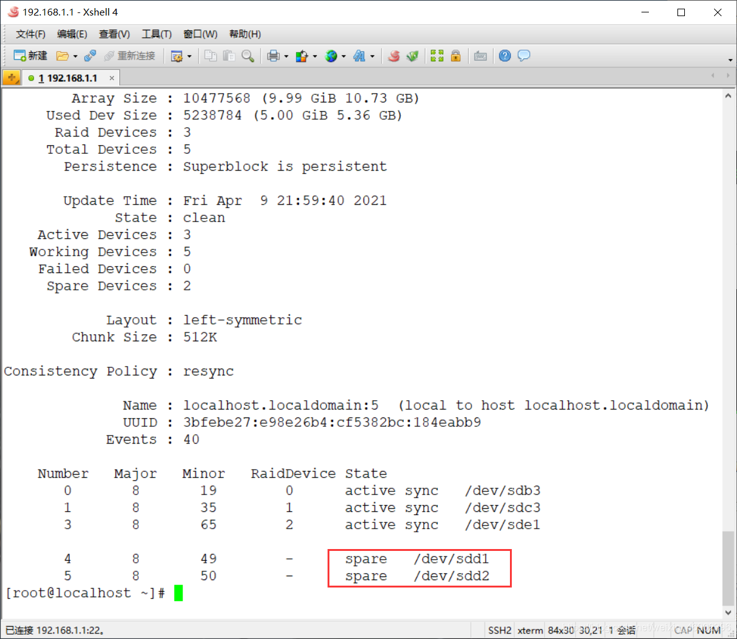Image resolution: width=737 pixels, height=639 pixels.
Task: Click the 512K chunk size value
Action: coord(200,337)
